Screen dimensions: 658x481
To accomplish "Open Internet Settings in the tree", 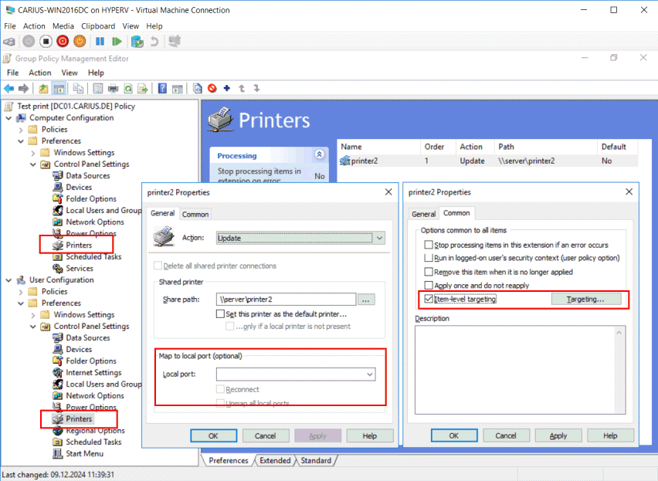I will pos(93,372).
